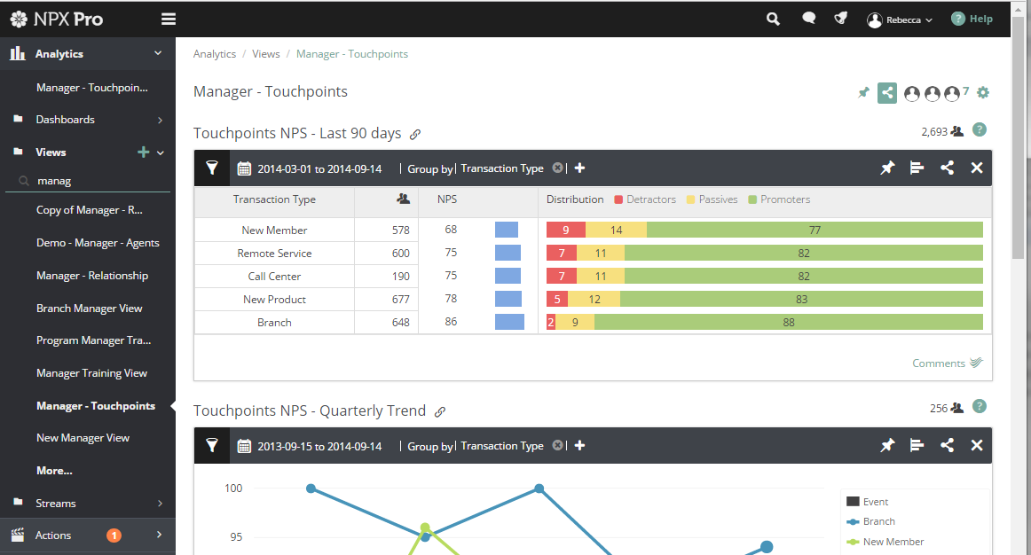
Task: Toggle Branch series in chart legend
Action: pyautogui.click(x=878, y=521)
